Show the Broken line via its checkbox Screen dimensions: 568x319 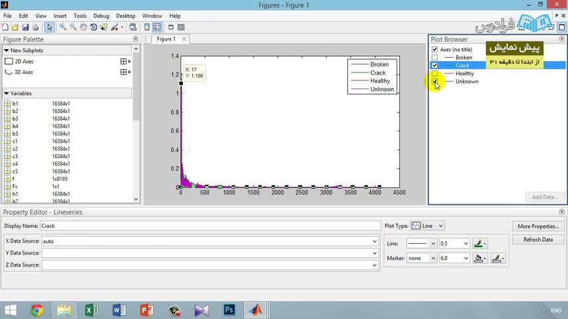pyautogui.click(x=435, y=58)
